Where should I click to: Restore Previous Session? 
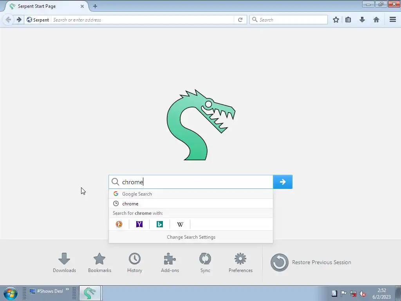coord(311,262)
